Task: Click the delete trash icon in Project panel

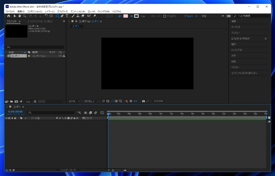Action: pyautogui.click(x=34, y=102)
